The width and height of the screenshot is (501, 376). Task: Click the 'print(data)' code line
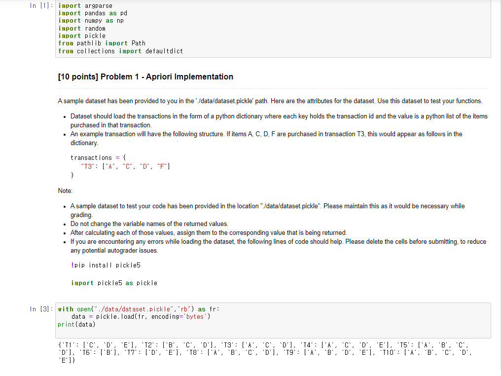click(x=77, y=325)
